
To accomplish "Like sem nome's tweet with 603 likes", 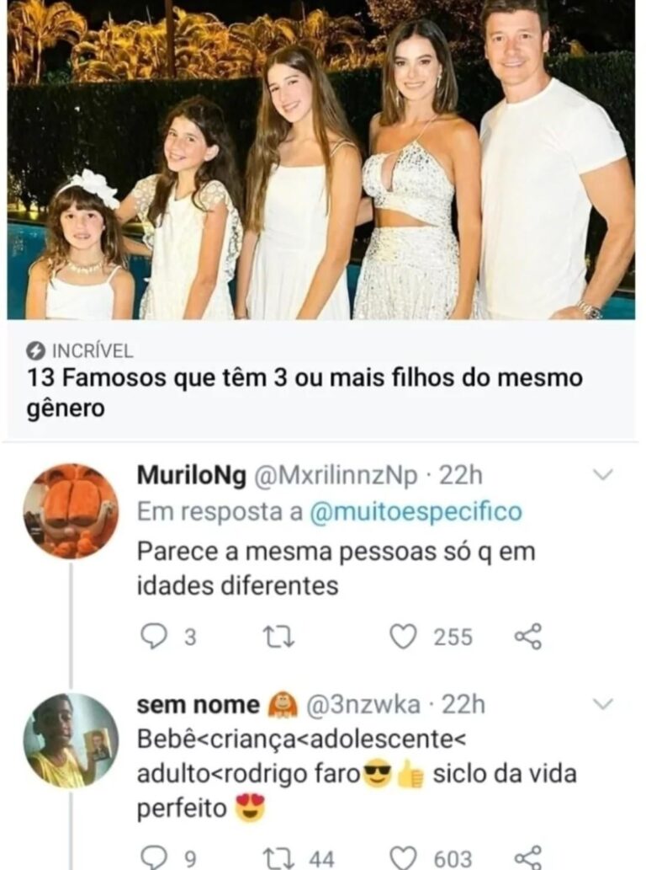I will coord(405,857).
